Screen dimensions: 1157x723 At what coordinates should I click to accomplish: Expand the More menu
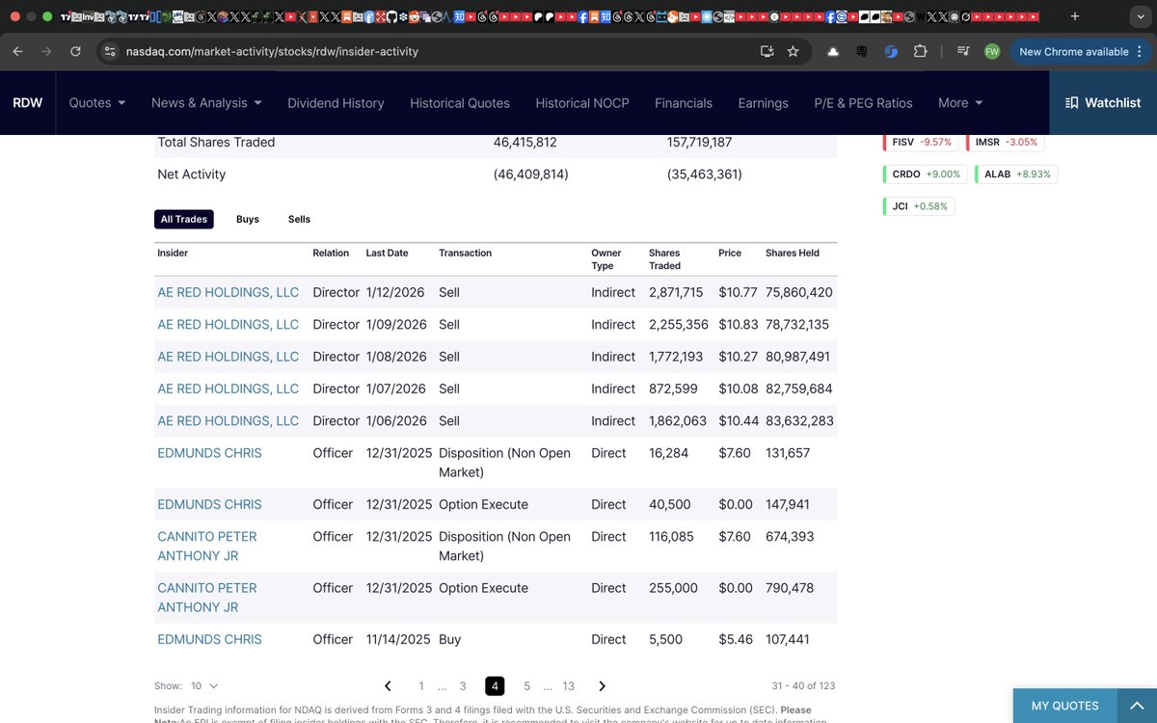point(960,102)
